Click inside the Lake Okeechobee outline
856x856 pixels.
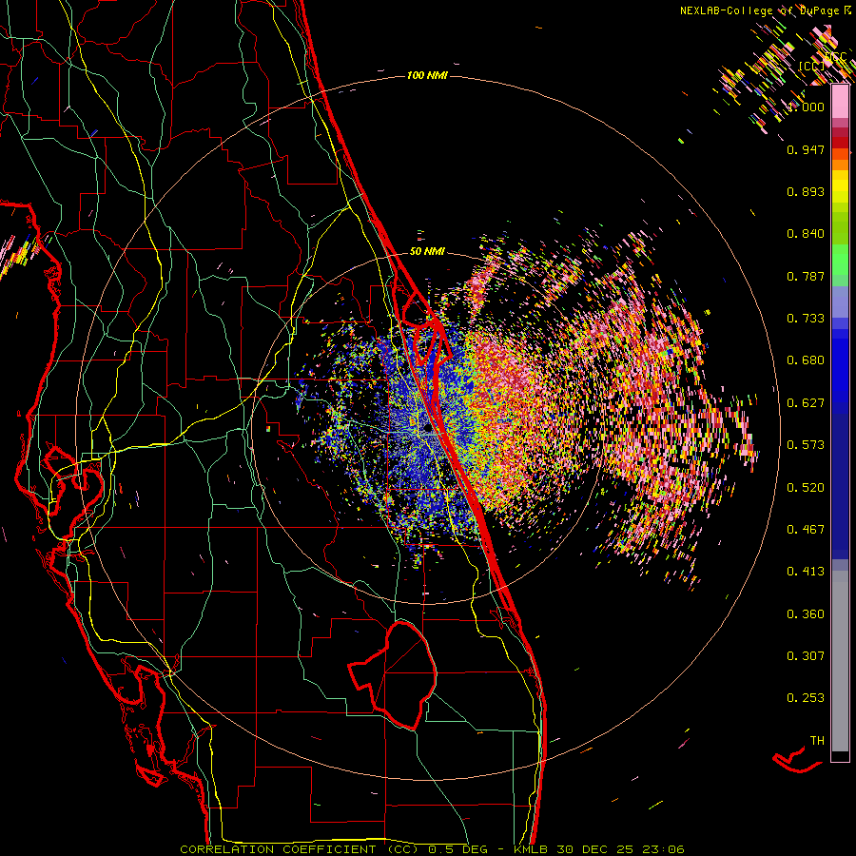tap(401, 674)
